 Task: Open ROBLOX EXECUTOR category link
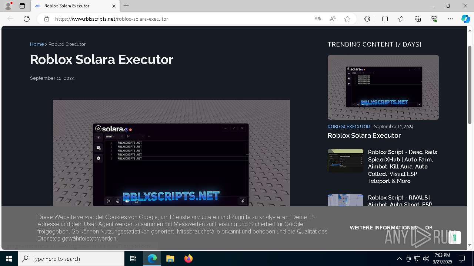pyautogui.click(x=349, y=126)
